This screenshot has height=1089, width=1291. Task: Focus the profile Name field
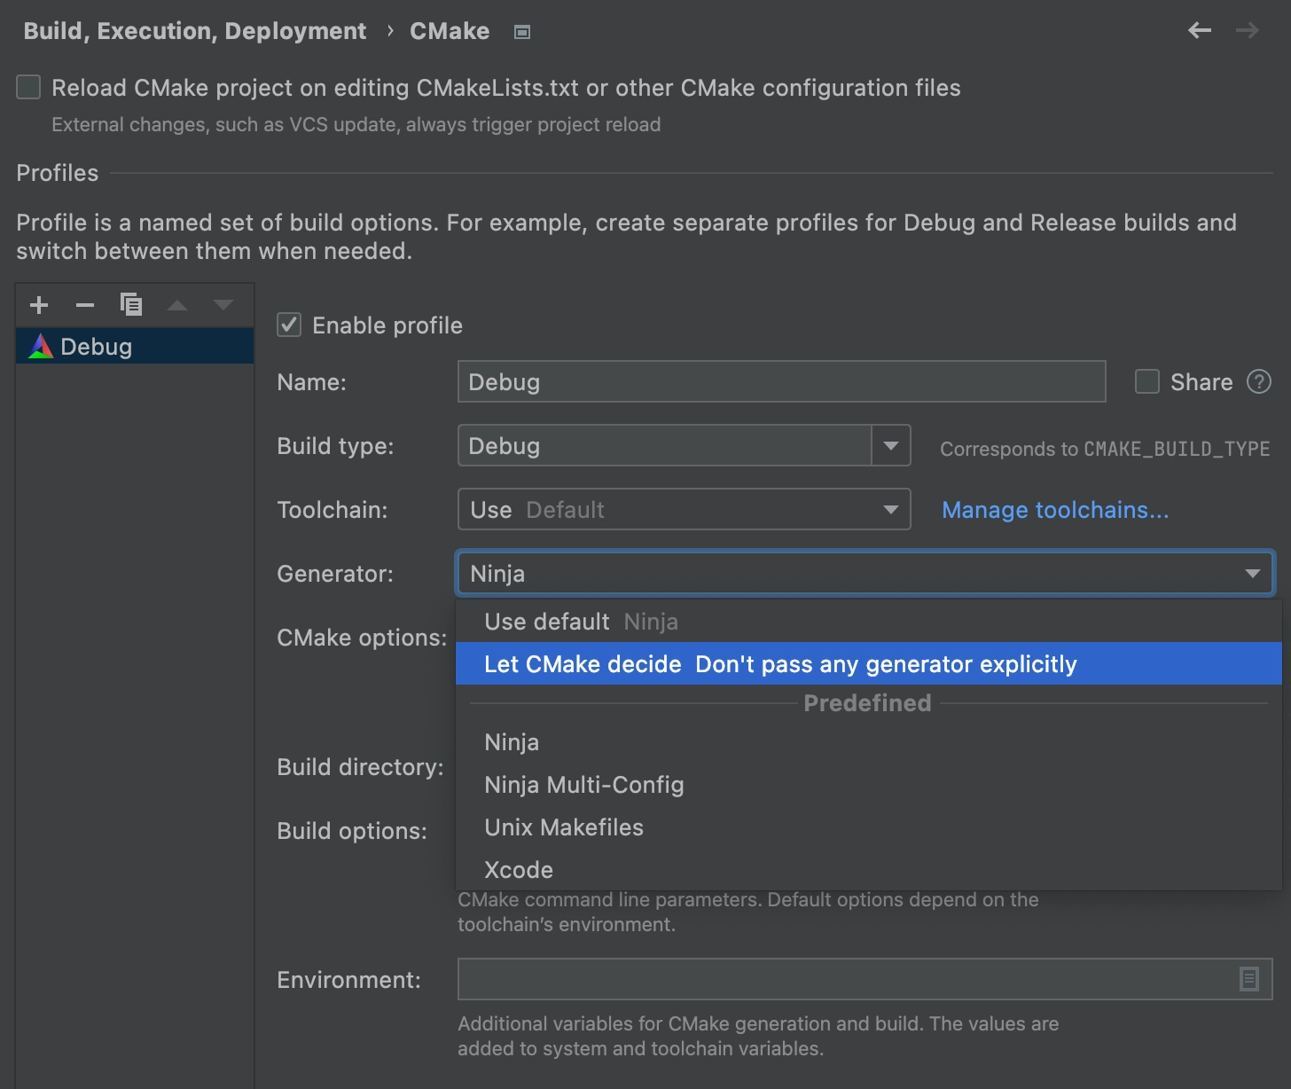tap(782, 381)
